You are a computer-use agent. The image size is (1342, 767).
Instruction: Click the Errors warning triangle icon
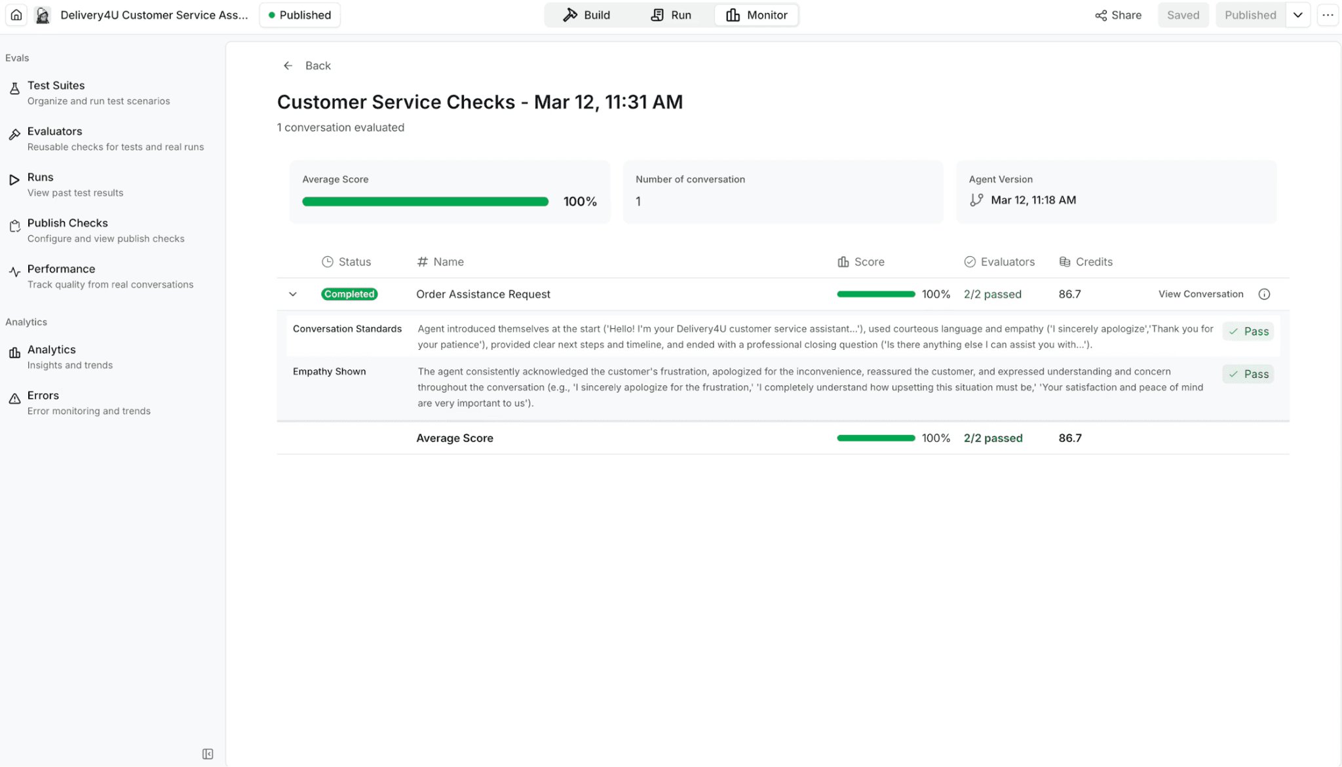click(14, 399)
